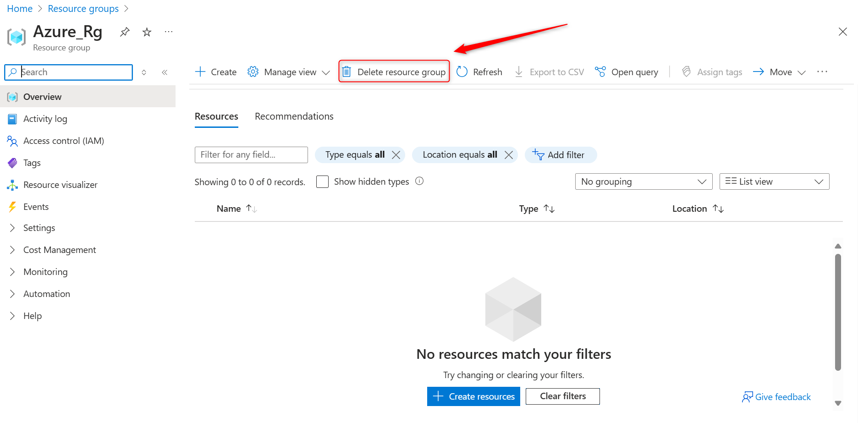Switch to the Recommendations tab
This screenshot has width=858, height=423.
click(294, 116)
